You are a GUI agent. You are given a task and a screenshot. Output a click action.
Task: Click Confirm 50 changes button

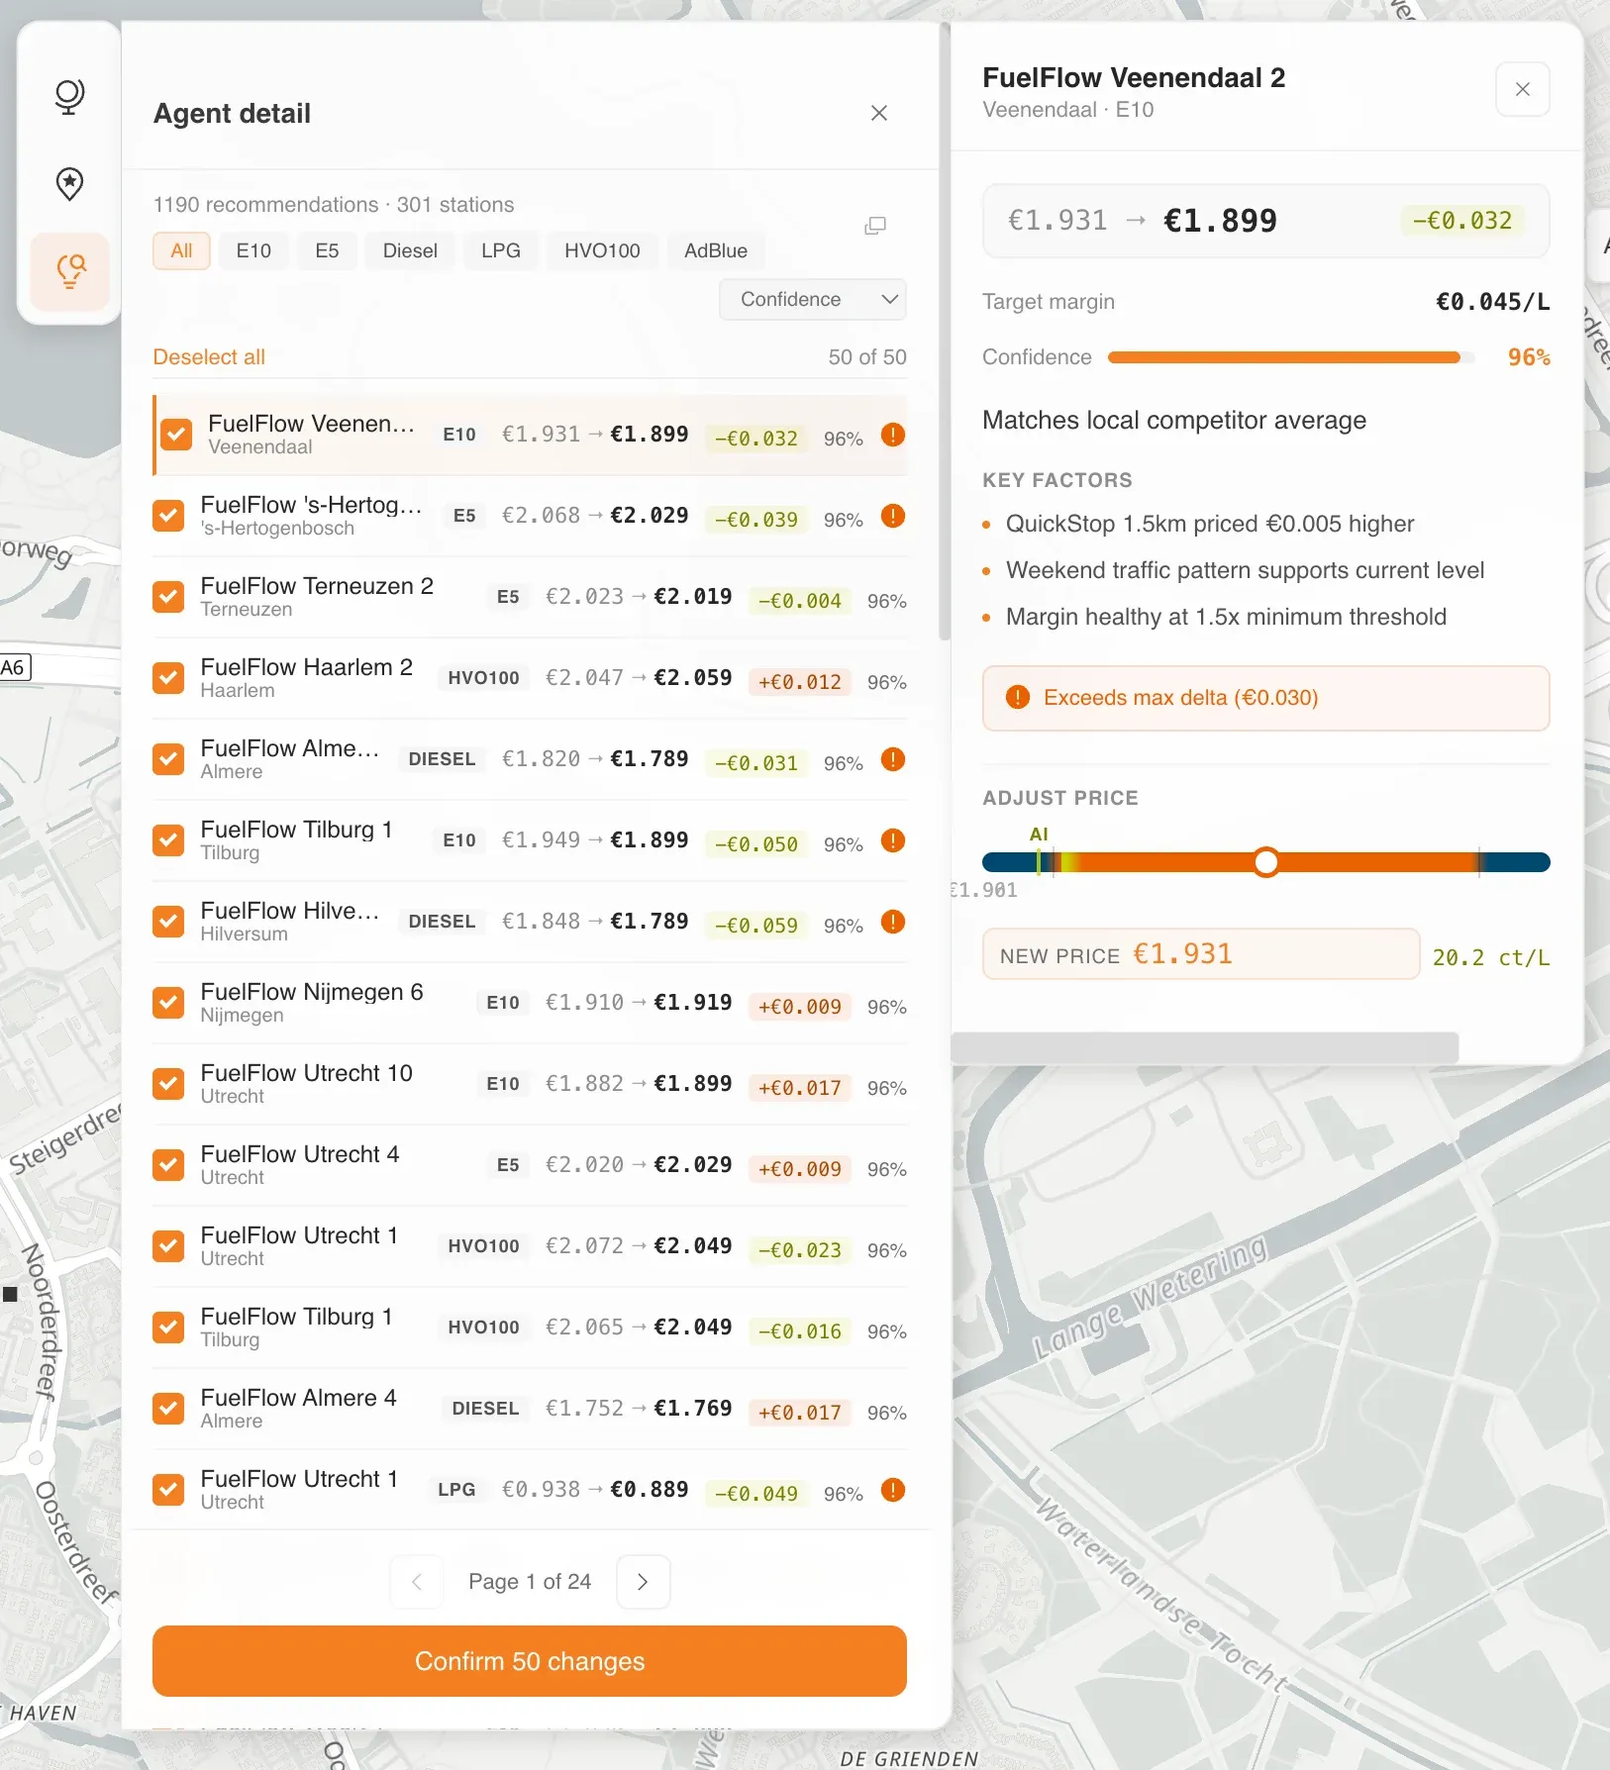coord(530,1661)
